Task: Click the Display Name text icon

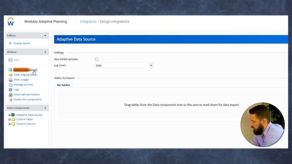Action: 10,43
